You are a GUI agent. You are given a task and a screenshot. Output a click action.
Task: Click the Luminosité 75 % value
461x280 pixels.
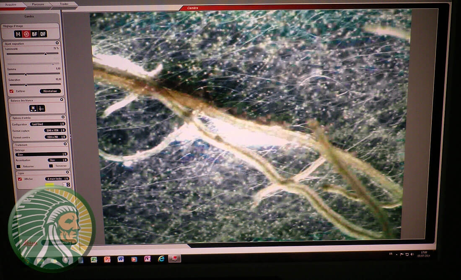(56, 48)
